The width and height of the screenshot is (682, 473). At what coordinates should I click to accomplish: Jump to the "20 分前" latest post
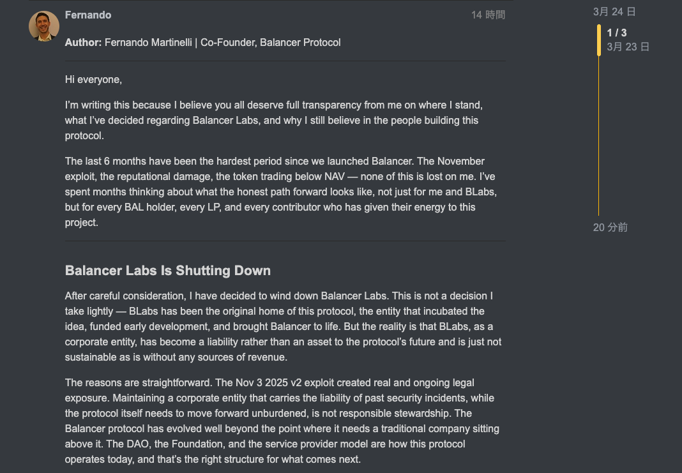pos(610,227)
